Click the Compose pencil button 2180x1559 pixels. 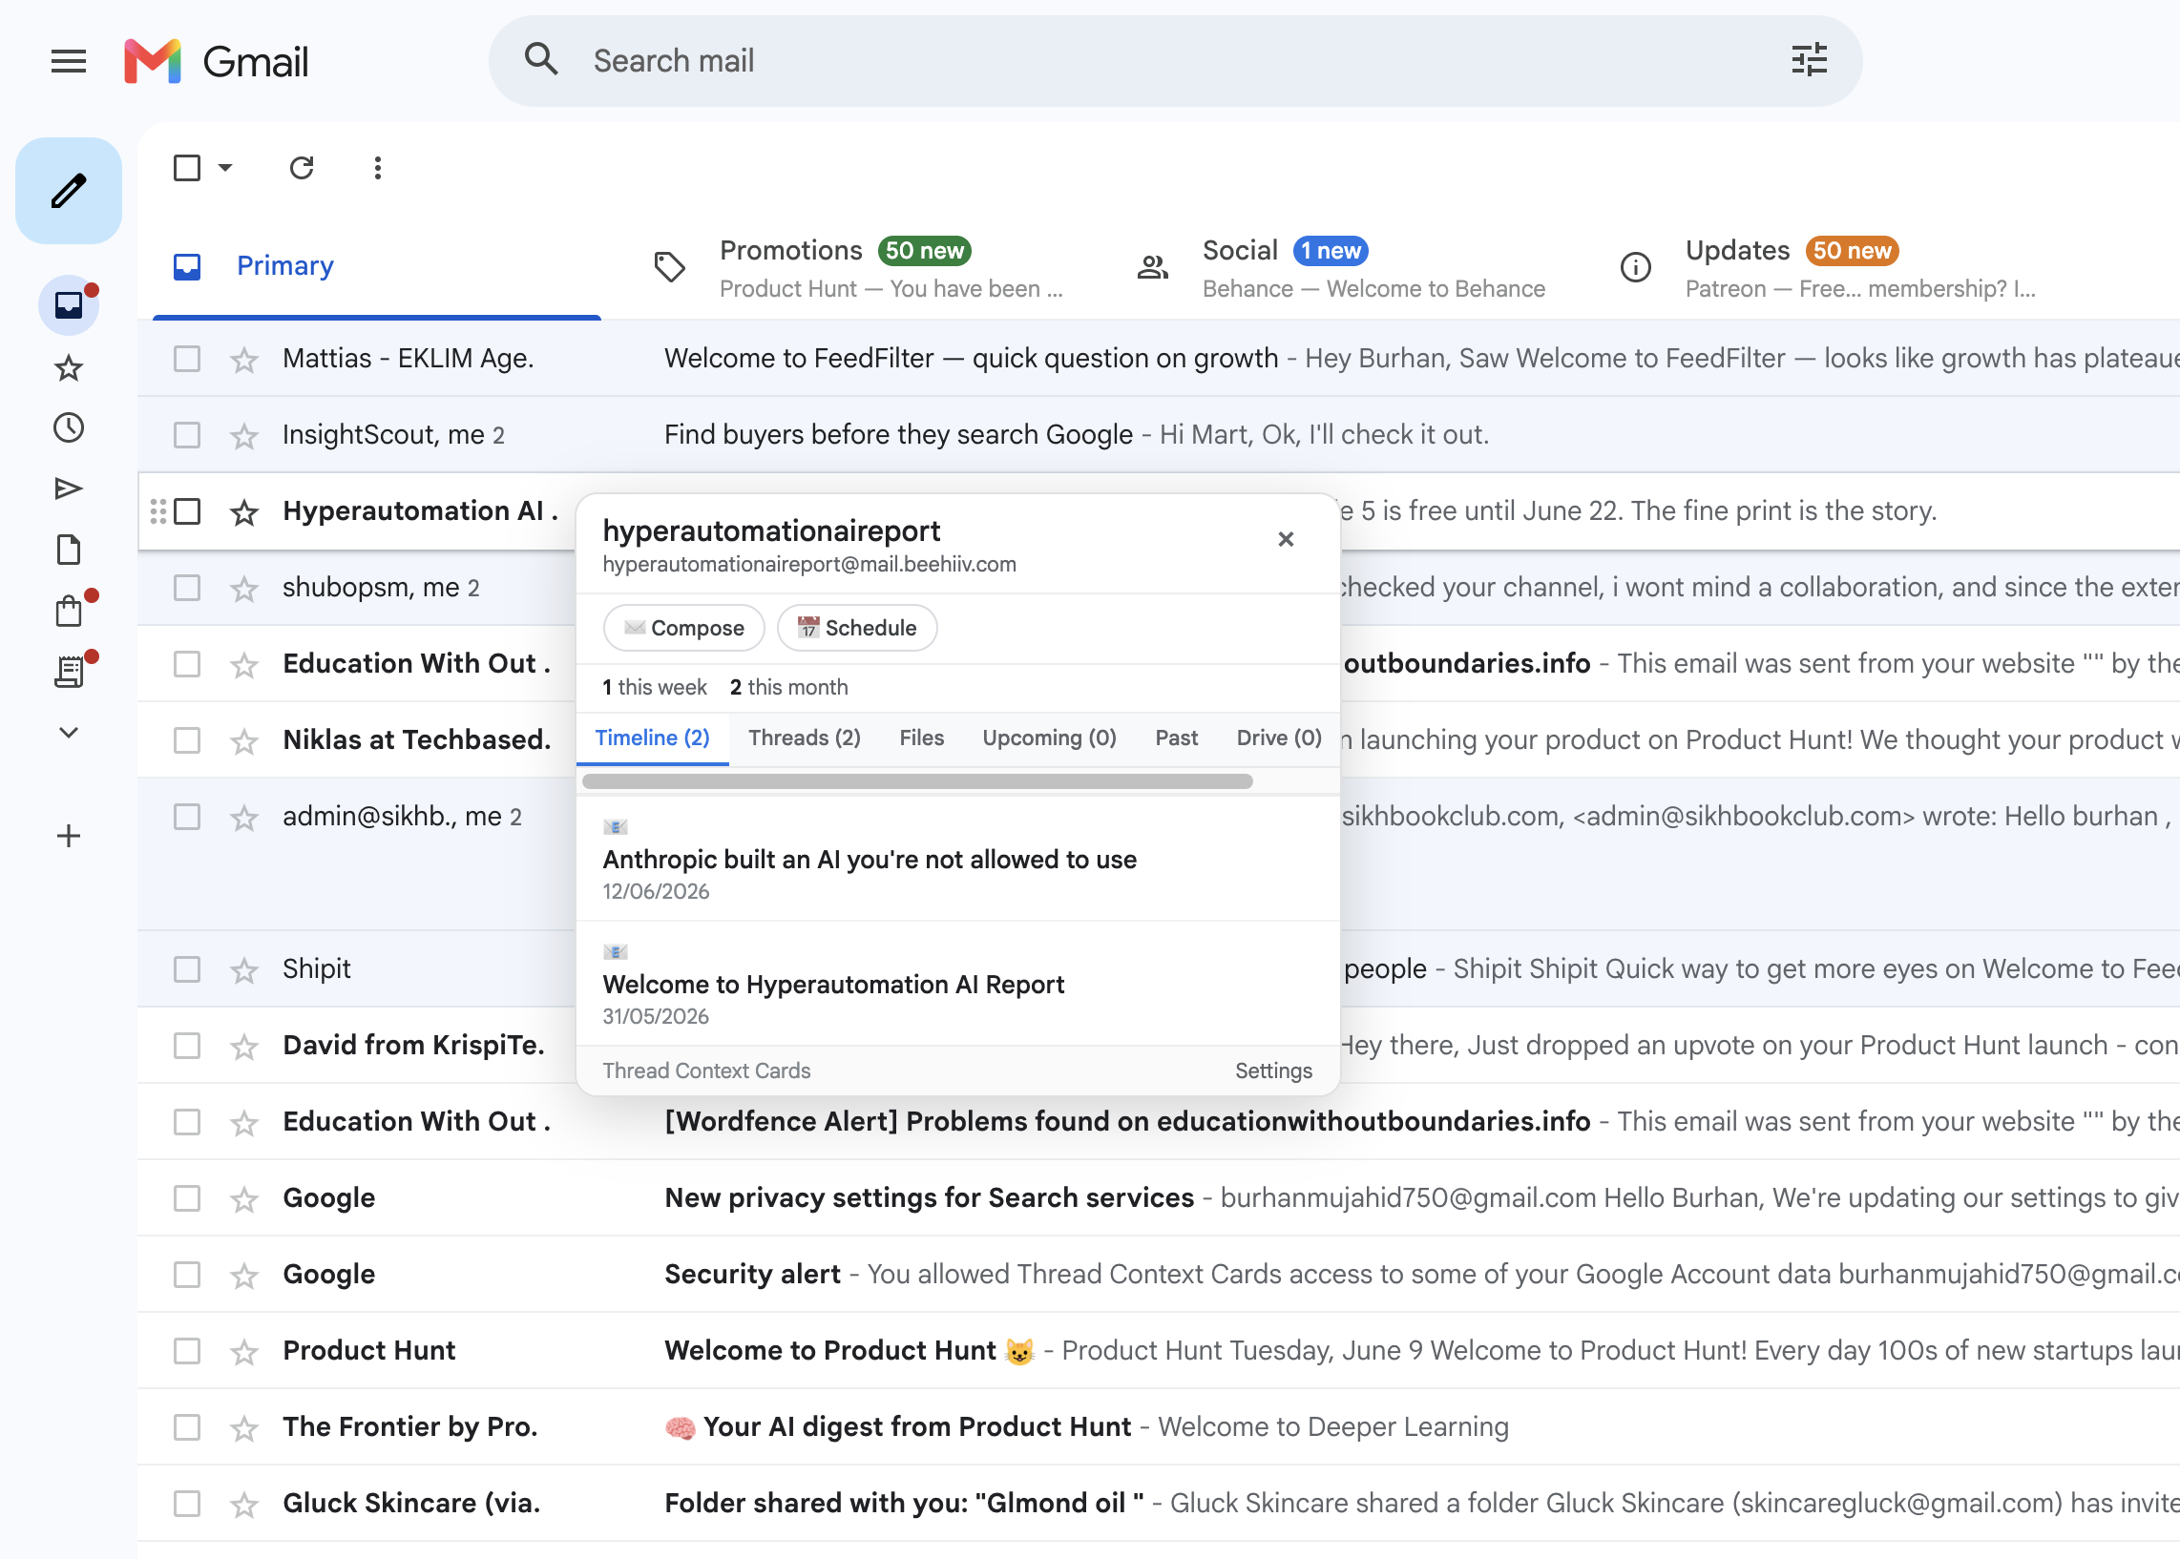[68, 190]
